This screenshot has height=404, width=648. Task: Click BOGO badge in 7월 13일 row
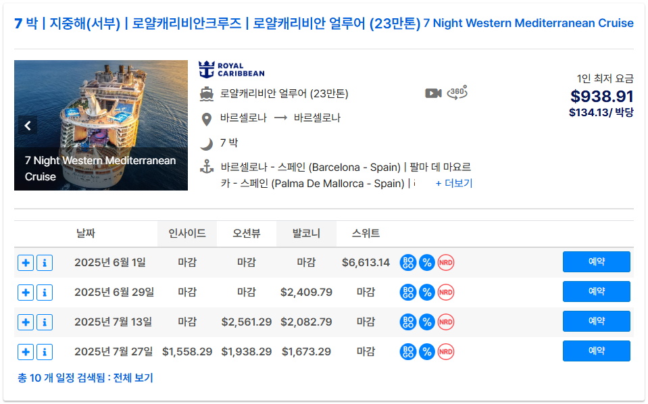(x=408, y=322)
